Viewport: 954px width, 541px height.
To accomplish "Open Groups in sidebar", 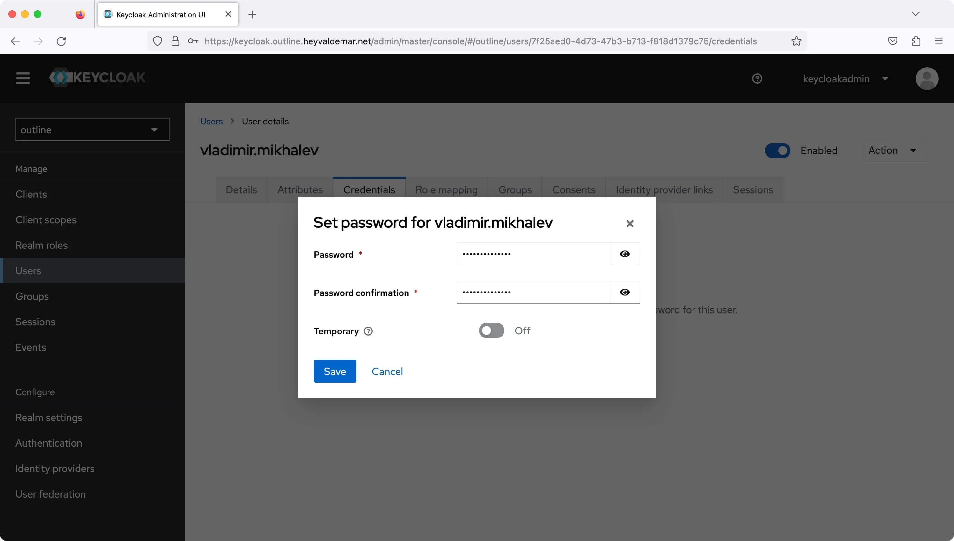I will pos(92,296).
